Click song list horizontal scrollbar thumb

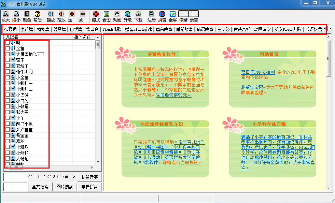point(16,168)
